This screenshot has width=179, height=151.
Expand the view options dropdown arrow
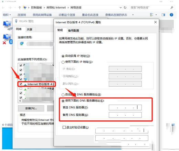[x=156, y=15]
